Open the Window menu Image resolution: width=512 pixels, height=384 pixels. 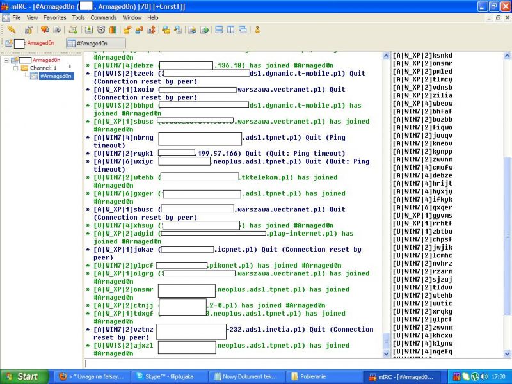click(x=132, y=18)
